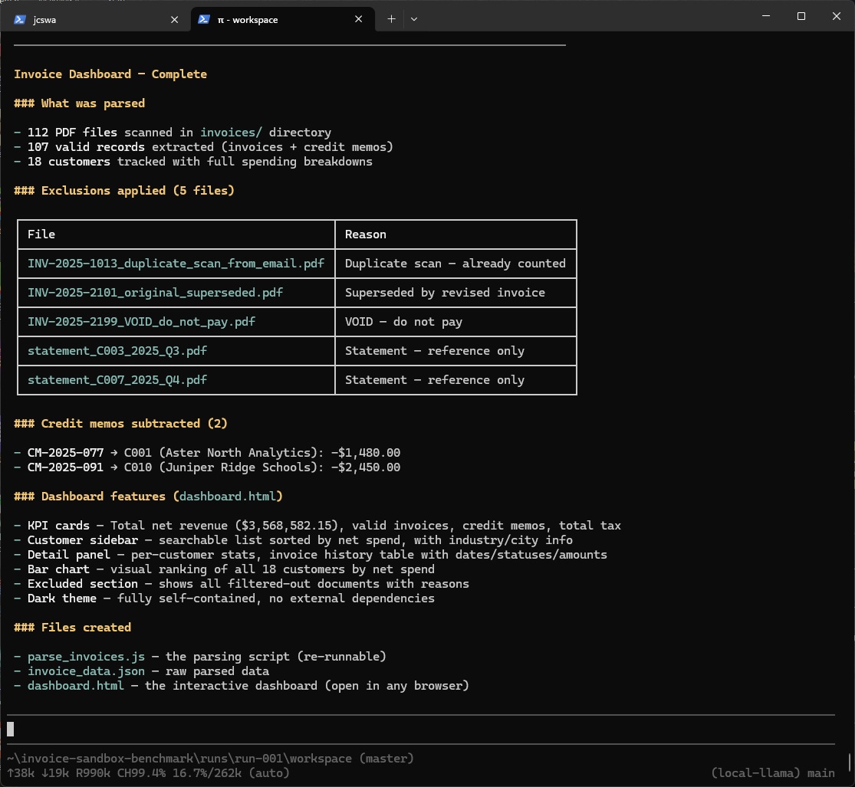Click the CM-2025-077 credit memo line

207,453
